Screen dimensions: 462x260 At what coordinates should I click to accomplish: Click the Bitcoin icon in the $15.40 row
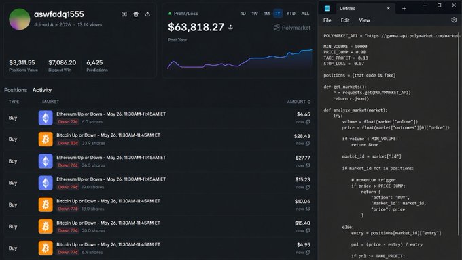tap(46, 227)
